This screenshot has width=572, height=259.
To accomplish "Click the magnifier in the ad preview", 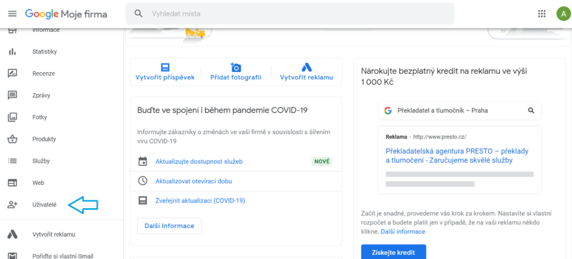I will coord(531,110).
